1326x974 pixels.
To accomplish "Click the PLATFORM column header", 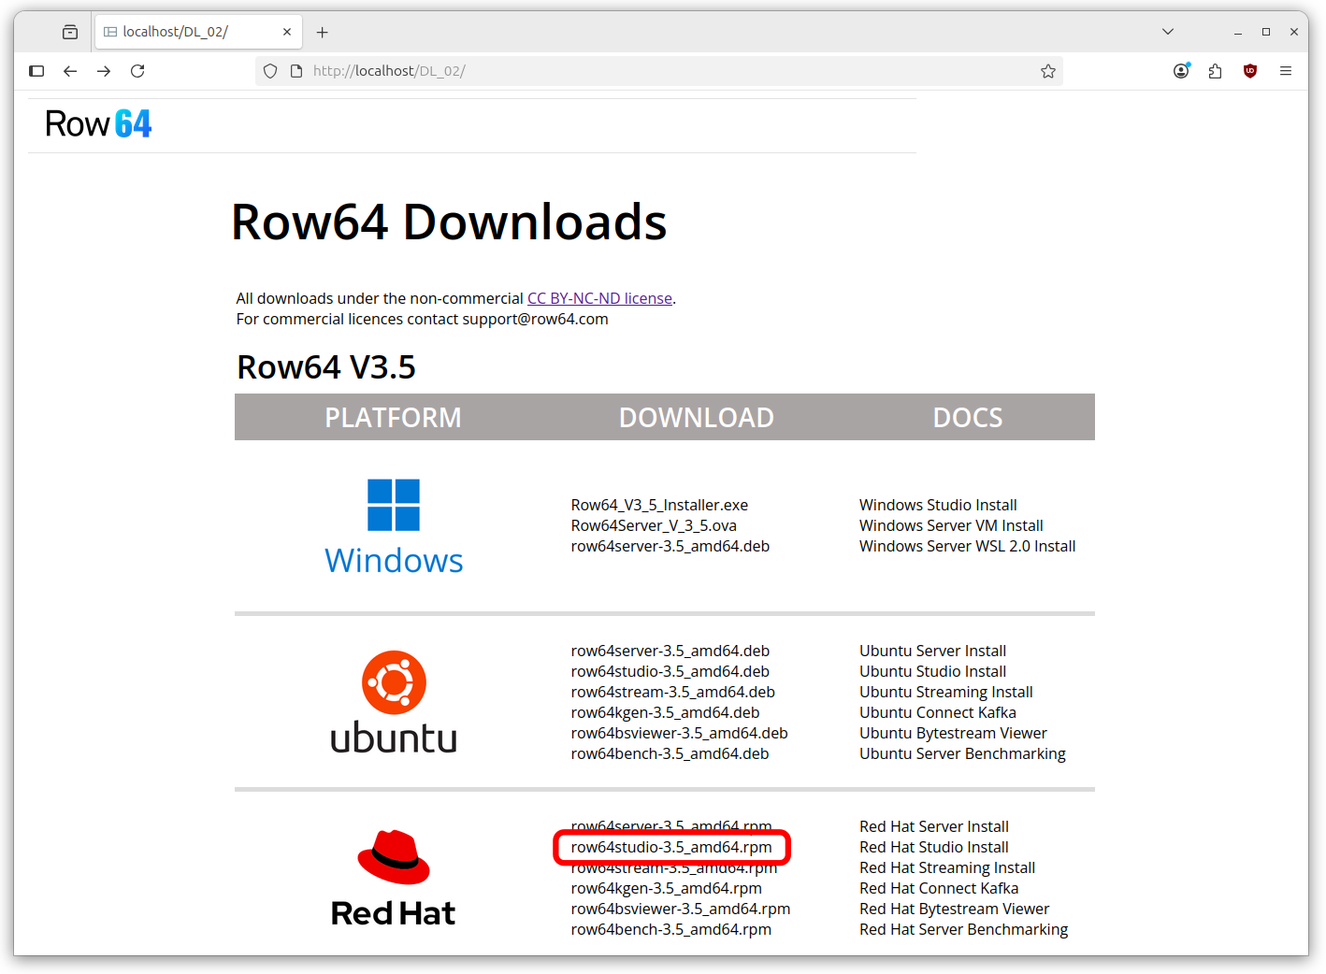I will pos(393,418).
